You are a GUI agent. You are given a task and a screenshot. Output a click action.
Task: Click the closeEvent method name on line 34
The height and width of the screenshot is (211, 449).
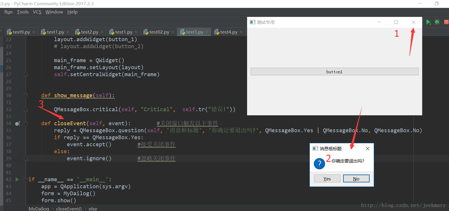(70, 123)
